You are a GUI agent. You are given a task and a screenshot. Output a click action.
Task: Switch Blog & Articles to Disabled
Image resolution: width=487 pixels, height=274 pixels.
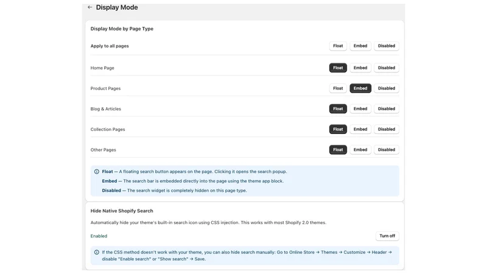point(387,109)
